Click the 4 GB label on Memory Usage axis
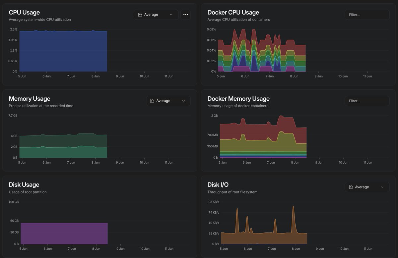Image resolution: width=398 pixels, height=258 pixels. 14,136
